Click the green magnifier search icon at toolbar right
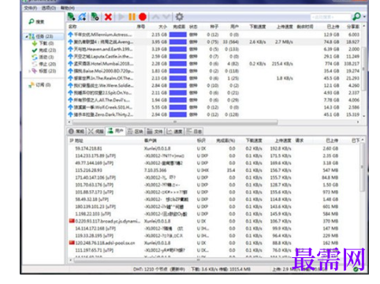 (x=356, y=17)
